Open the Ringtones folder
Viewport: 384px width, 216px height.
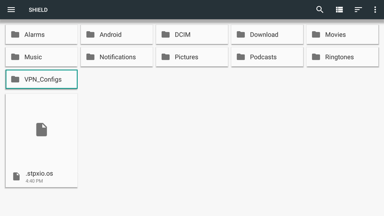click(342, 57)
